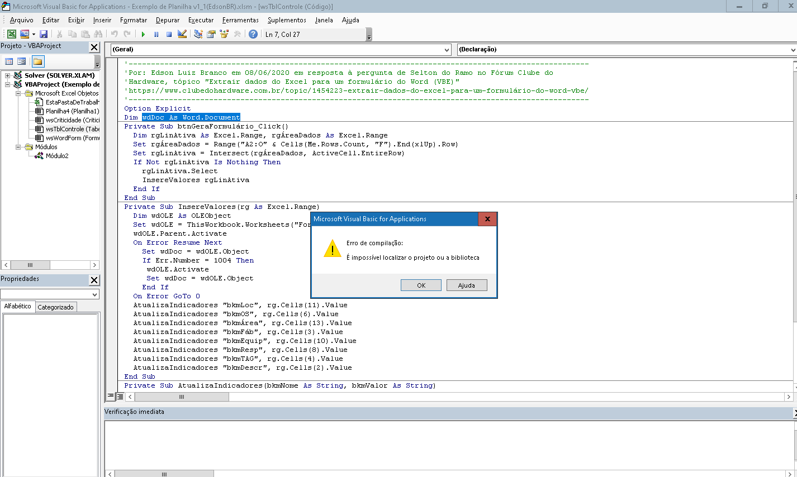Open the Insert UserForm dropdown arrow
The width and height of the screenshot is (797, 477).
tap(34, 34)
